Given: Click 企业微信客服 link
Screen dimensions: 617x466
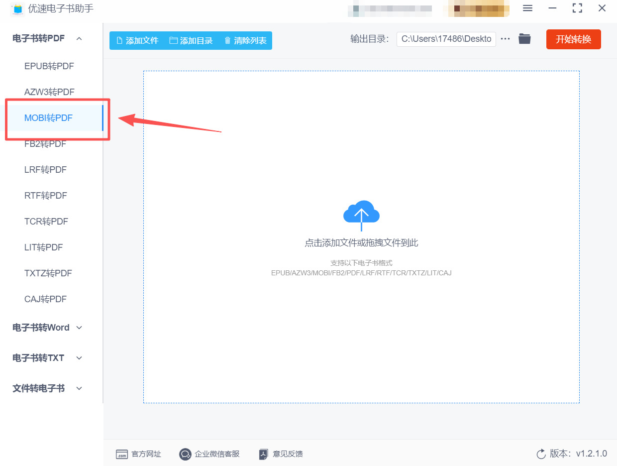Looking at the screenshot, I should (217, 454).
